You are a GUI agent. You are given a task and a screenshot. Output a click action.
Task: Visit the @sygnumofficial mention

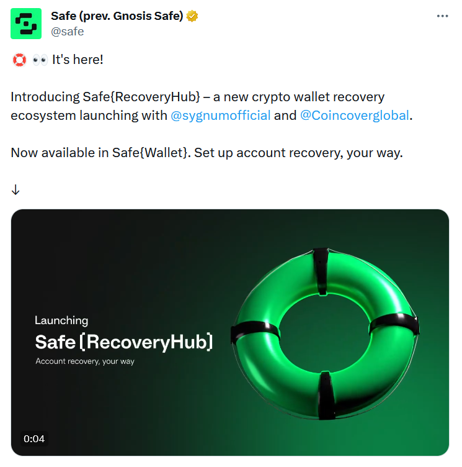220,116
